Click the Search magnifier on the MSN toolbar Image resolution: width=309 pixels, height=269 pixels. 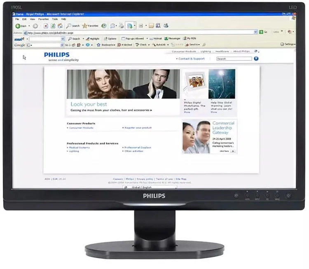[x=74, y=39]
